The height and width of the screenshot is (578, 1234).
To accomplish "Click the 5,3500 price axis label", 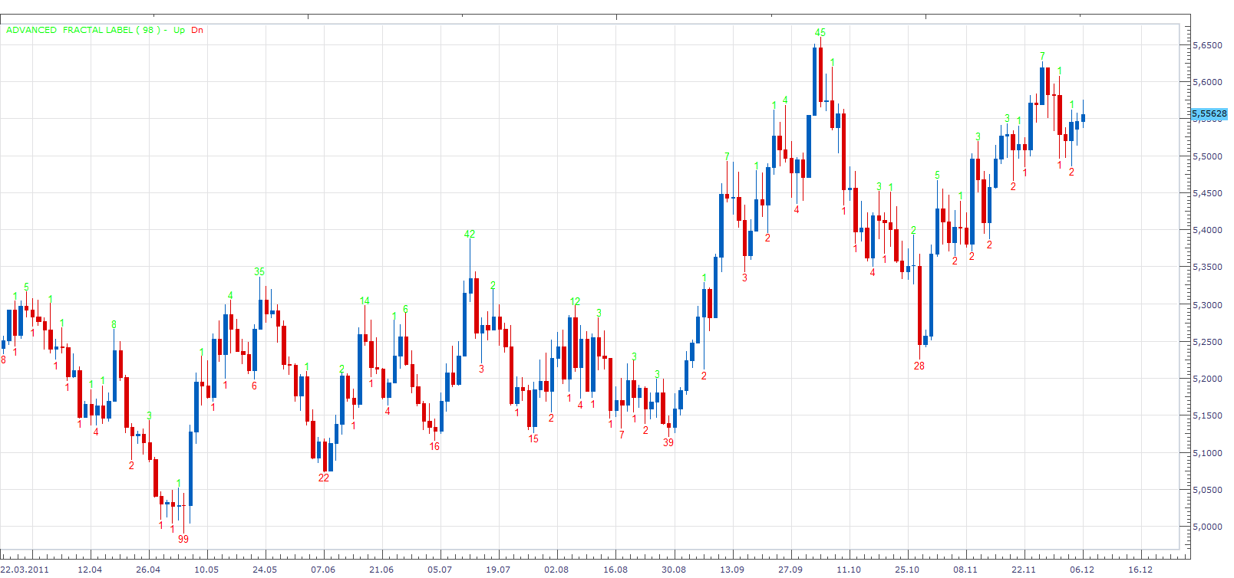I will pyautogui.click(x=1207, y=268).
